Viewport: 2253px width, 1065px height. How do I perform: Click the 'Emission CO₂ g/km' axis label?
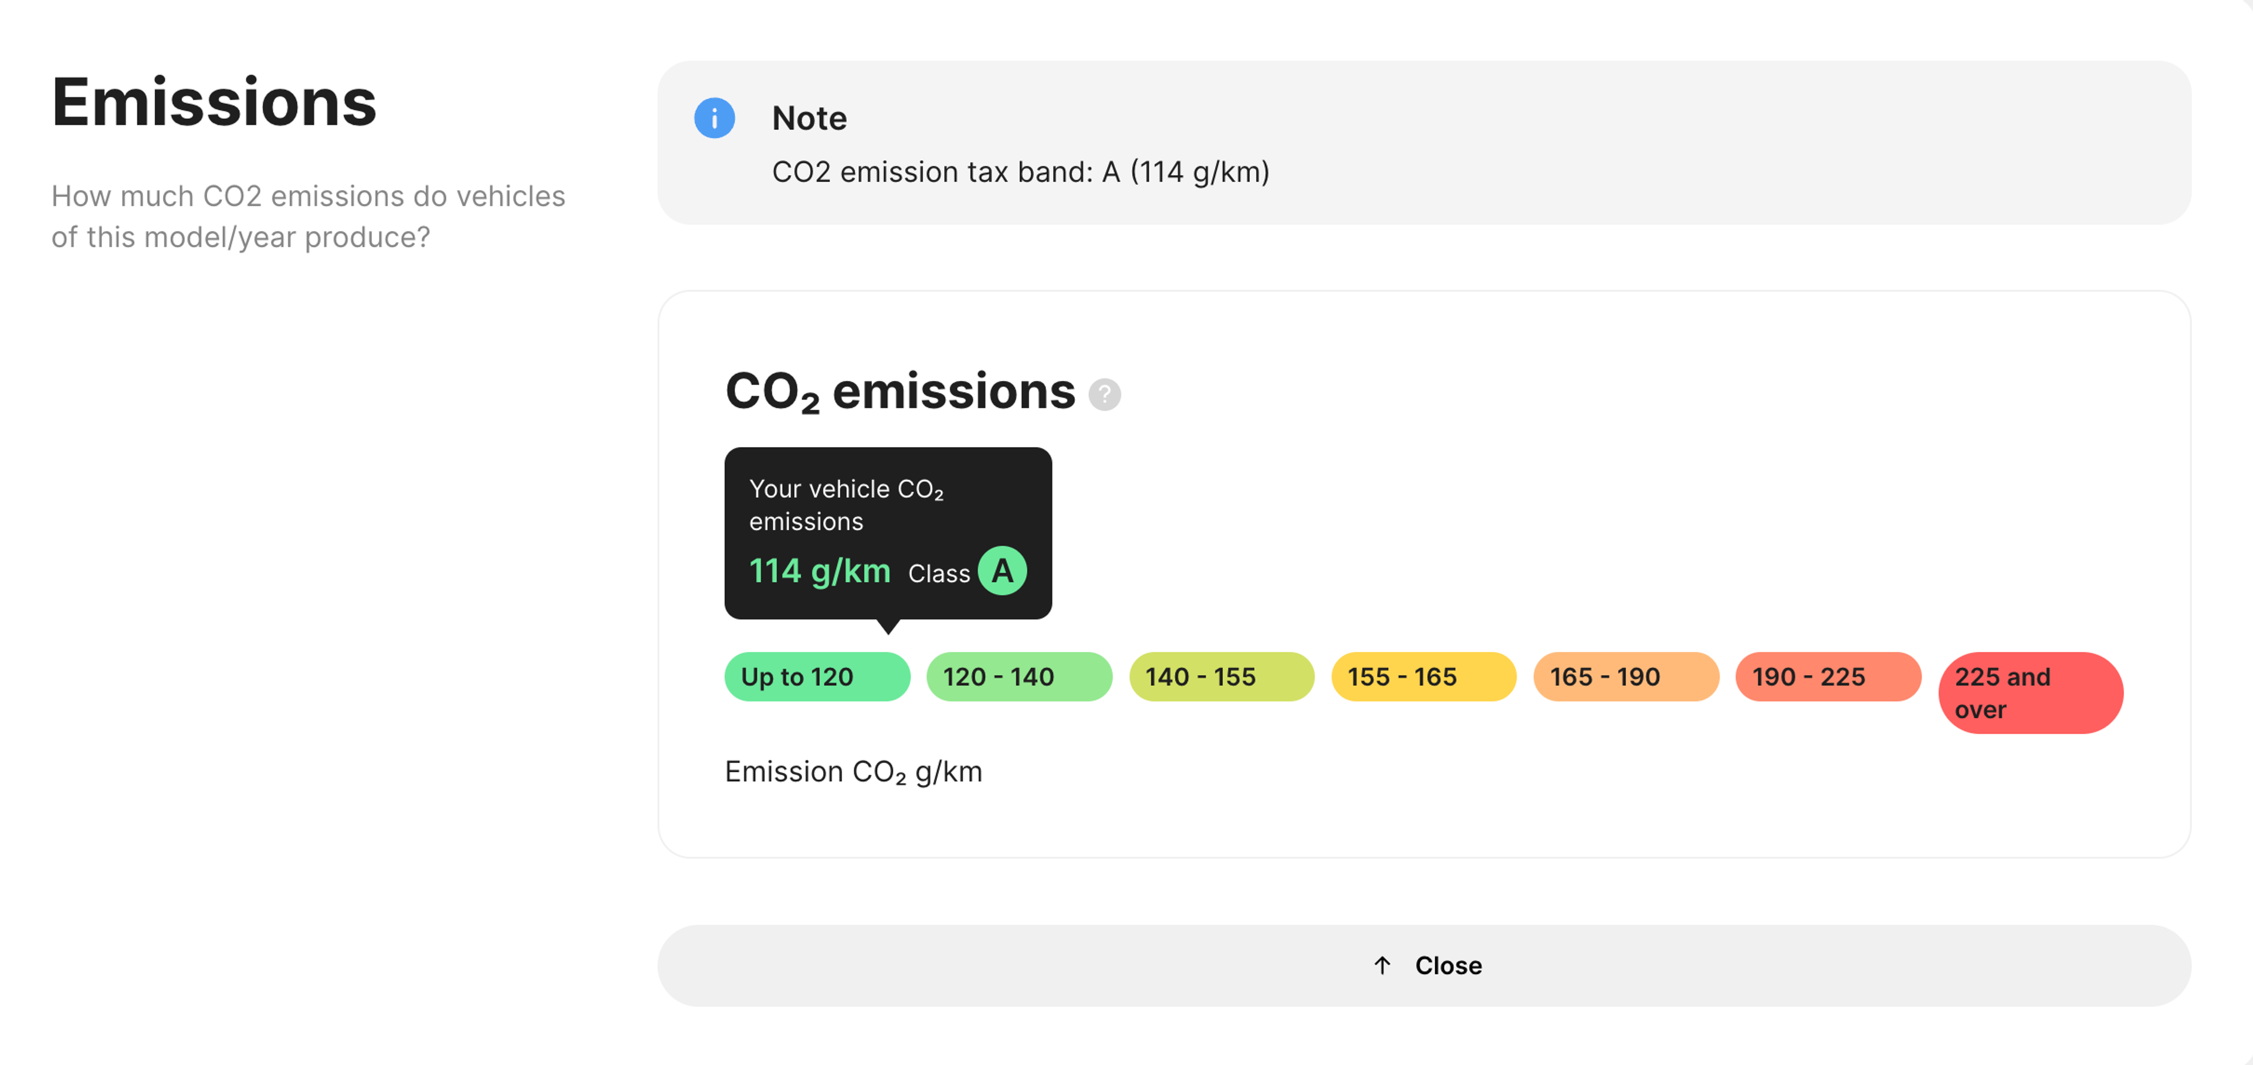coord(853,771)
